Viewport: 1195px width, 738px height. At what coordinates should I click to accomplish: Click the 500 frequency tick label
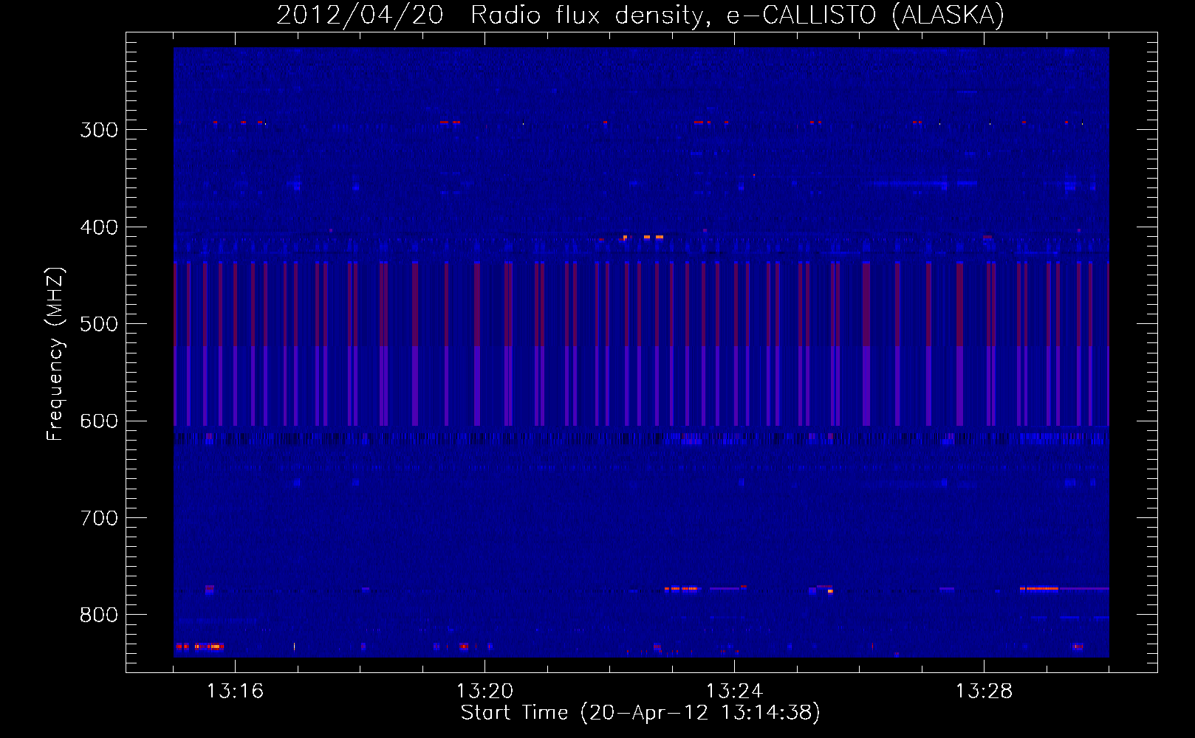(x=99, y=324)
